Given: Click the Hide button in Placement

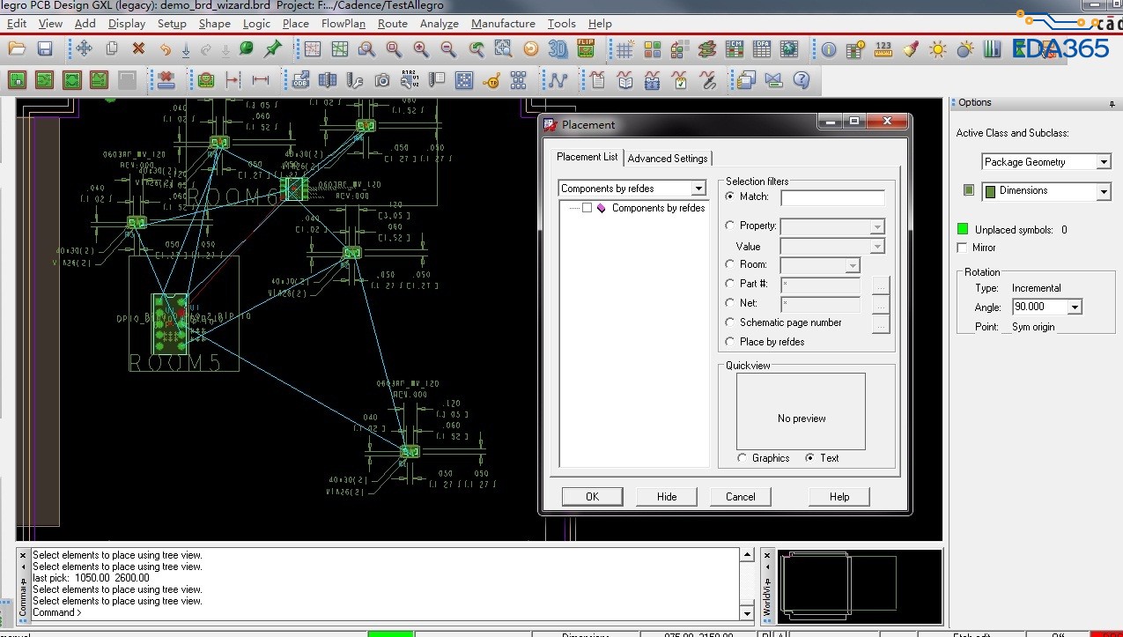Looking at the screenshot, I should pos(667,497).
